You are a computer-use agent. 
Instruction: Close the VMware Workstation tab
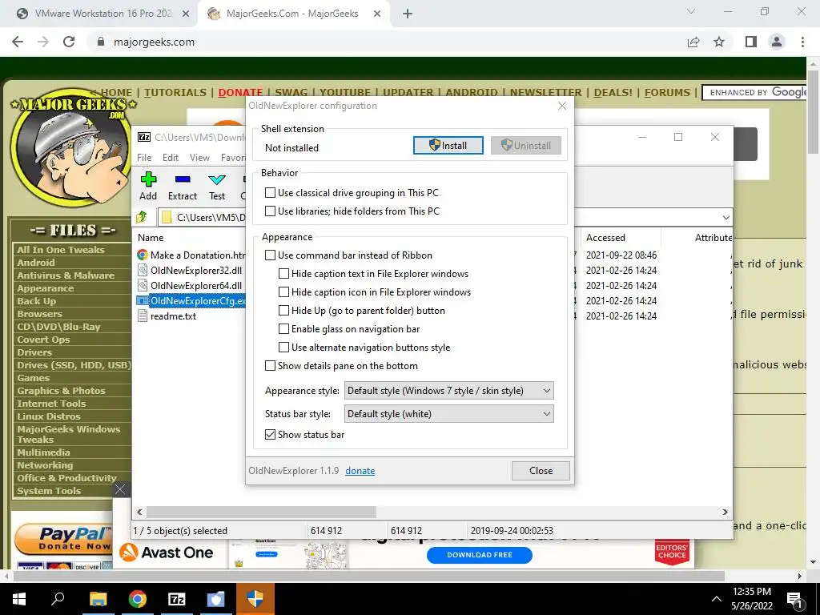(x=186, y=14)
